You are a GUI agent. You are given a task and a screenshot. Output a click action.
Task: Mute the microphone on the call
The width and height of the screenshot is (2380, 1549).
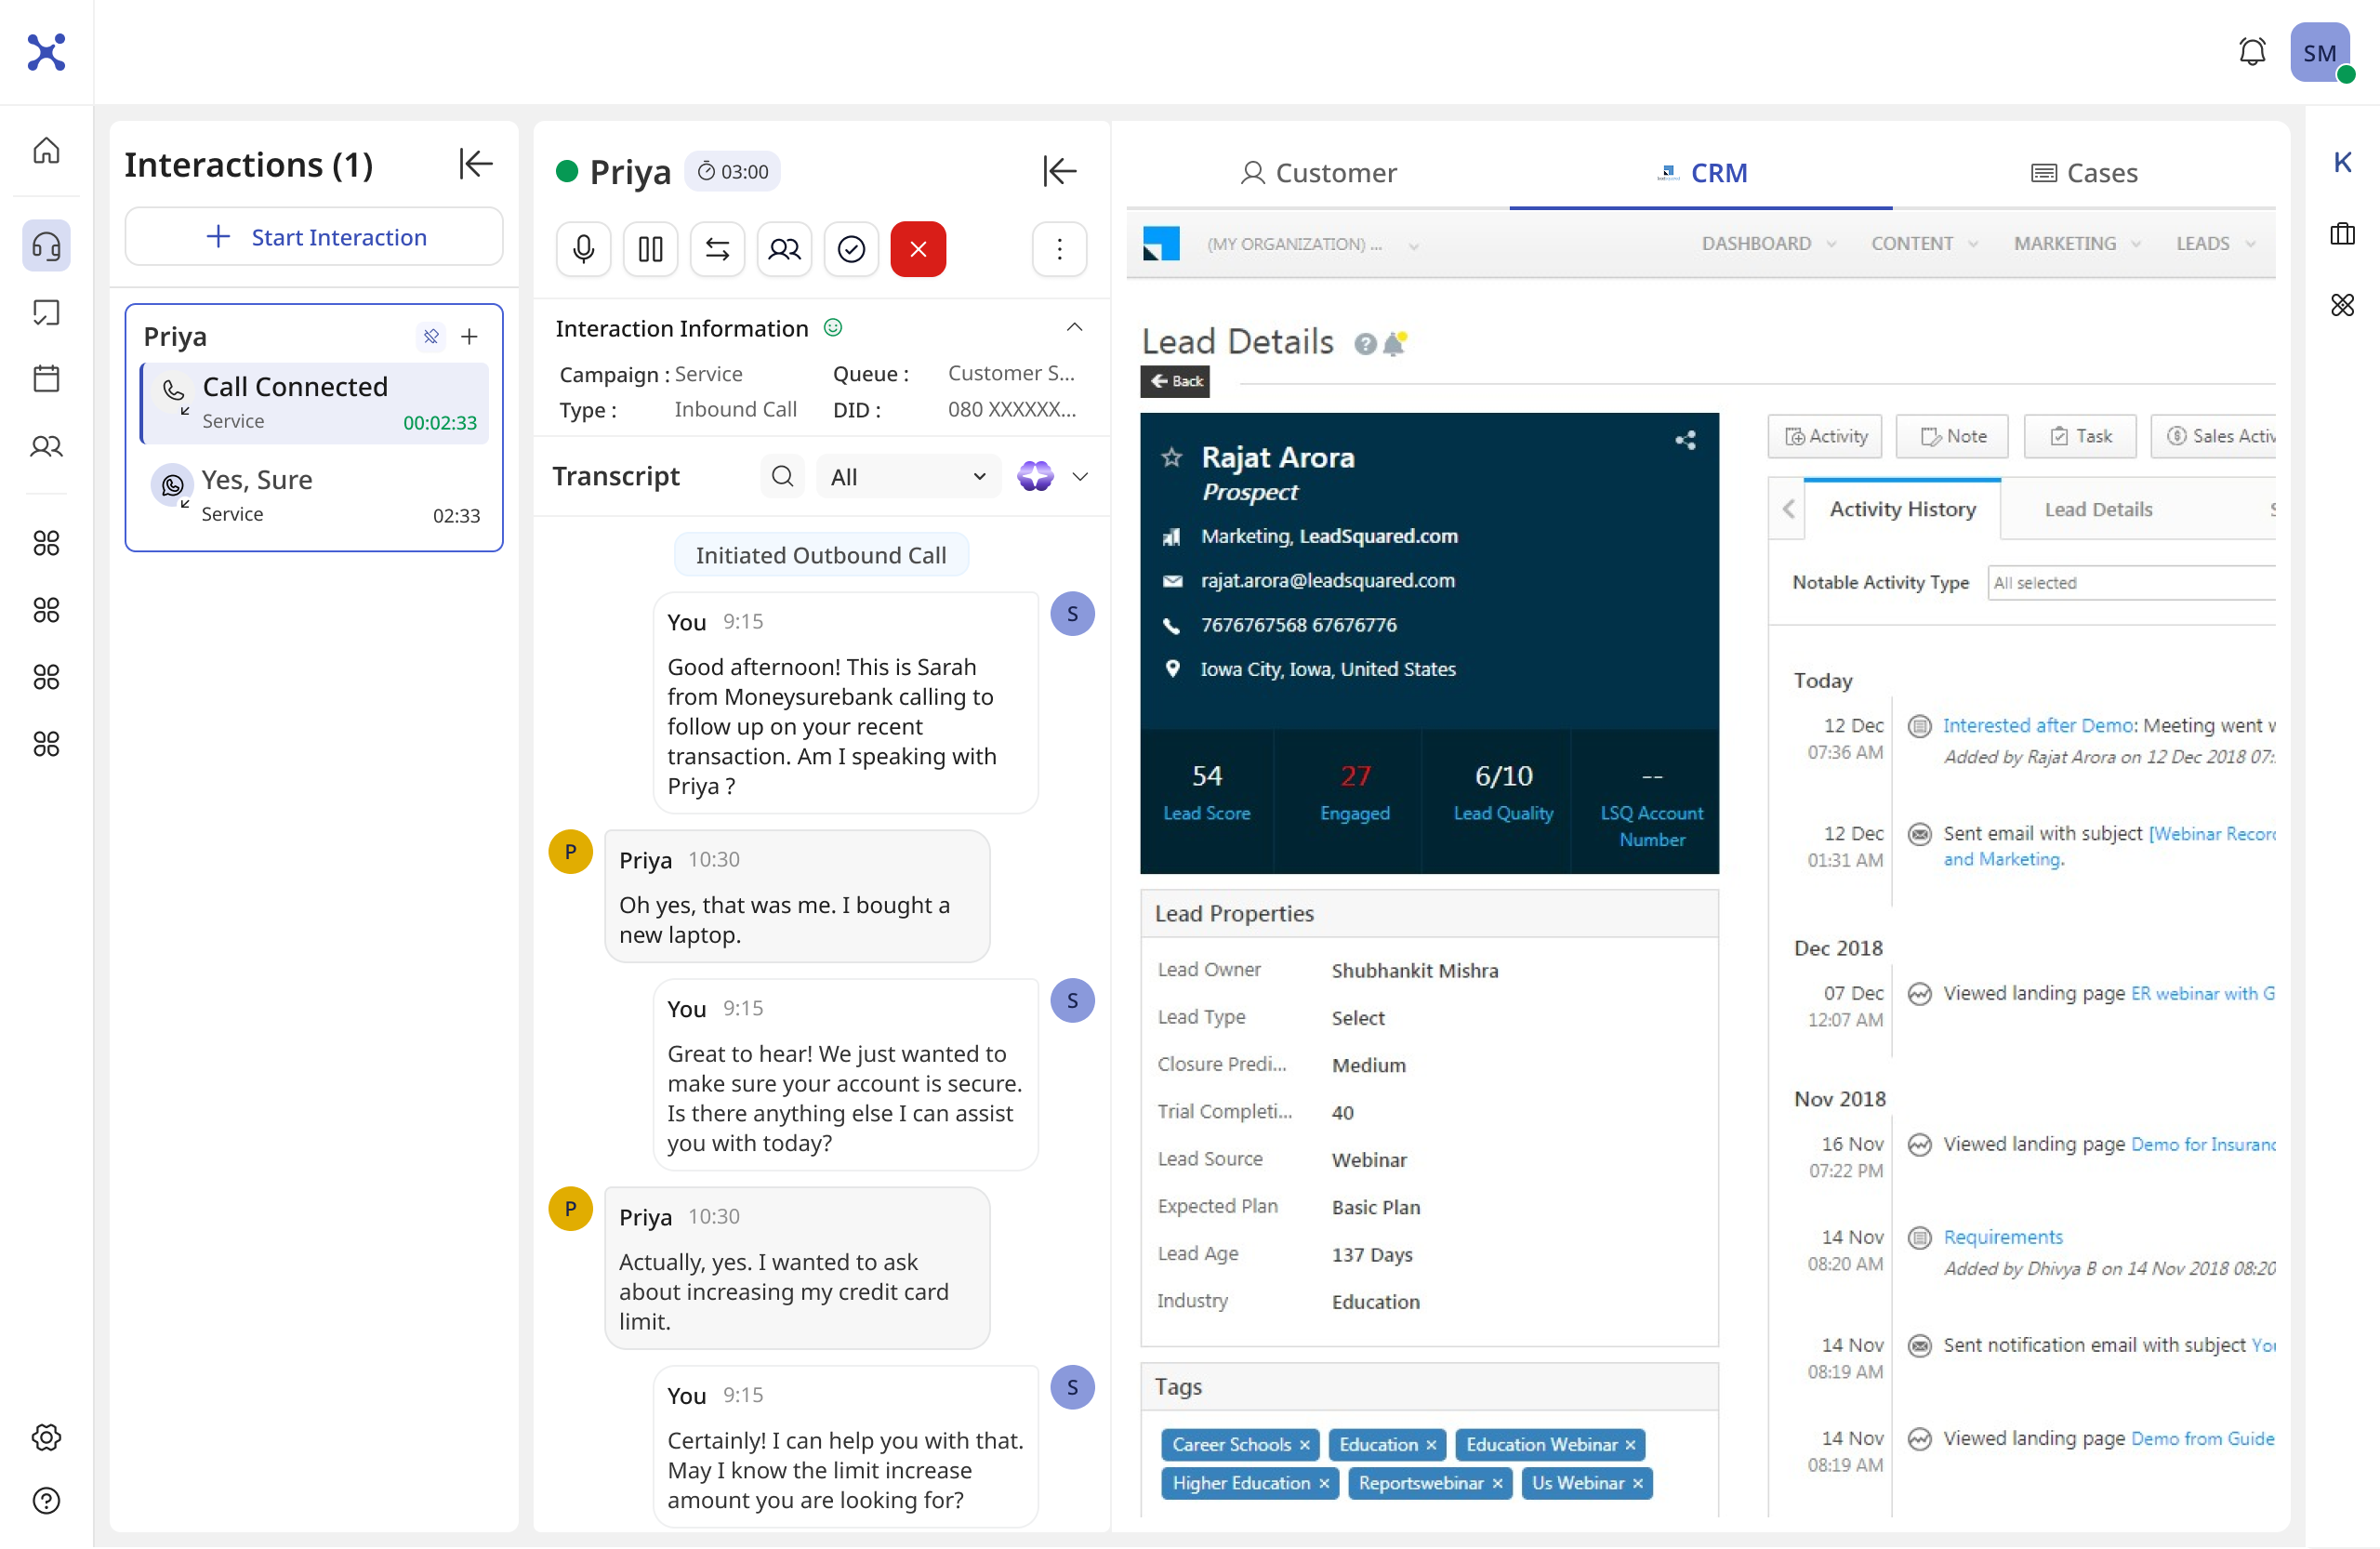(x=584, y=249)
